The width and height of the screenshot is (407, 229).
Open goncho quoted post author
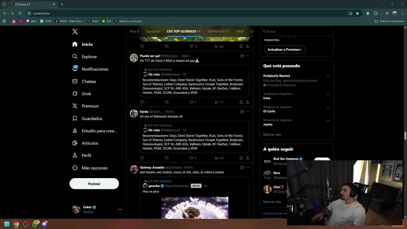(154, 186)
